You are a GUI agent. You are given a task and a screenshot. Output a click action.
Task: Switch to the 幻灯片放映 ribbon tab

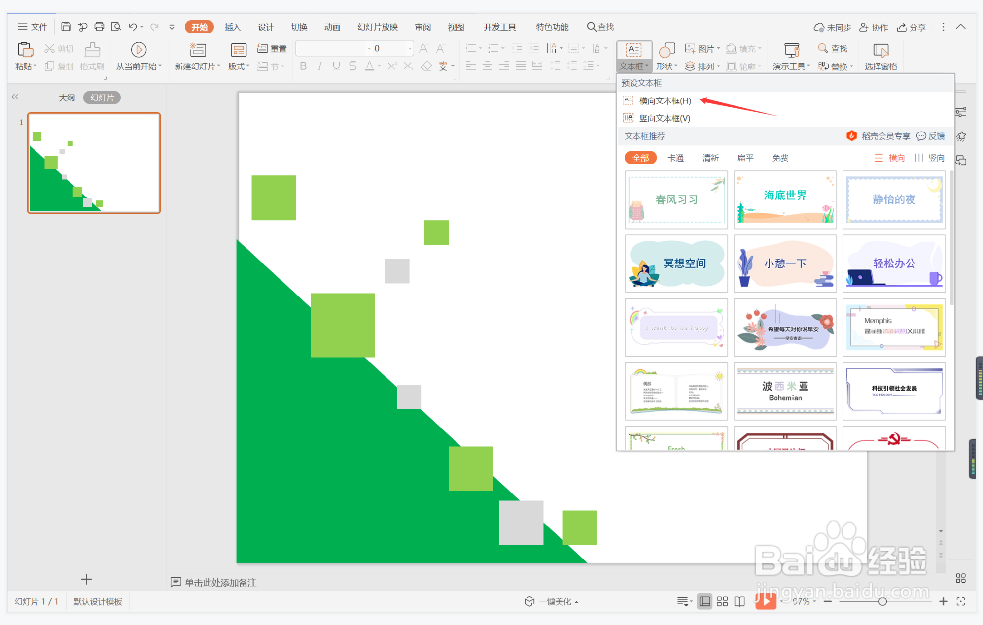[378, 27]
